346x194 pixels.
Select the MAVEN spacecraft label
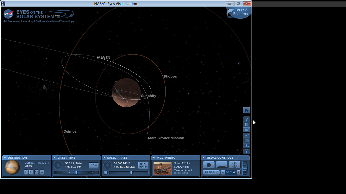(x=104, y=58)
